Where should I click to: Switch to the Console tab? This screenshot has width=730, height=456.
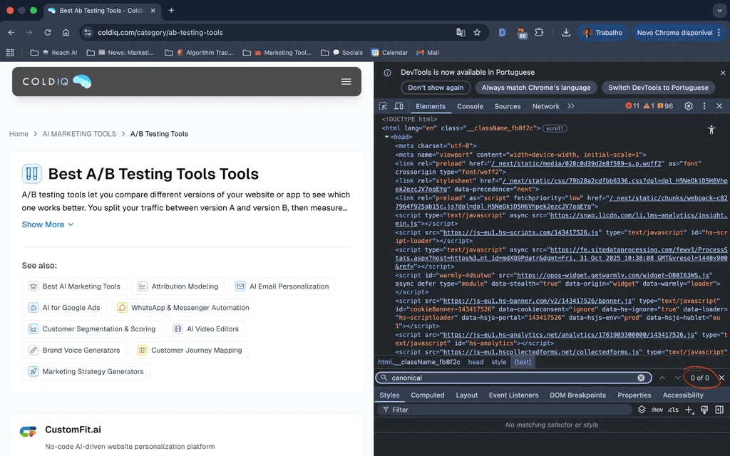point(471,106)
